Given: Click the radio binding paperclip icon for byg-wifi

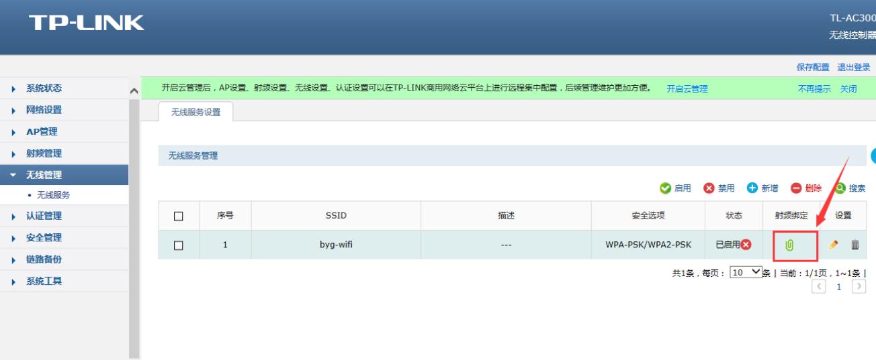Looking at the screenshot, I should coord(789,245).
